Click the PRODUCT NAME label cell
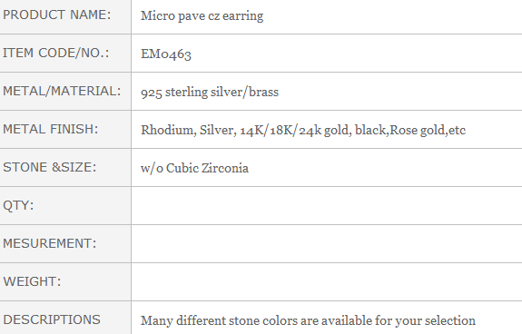The image size is (522, 334). (65, 16)
